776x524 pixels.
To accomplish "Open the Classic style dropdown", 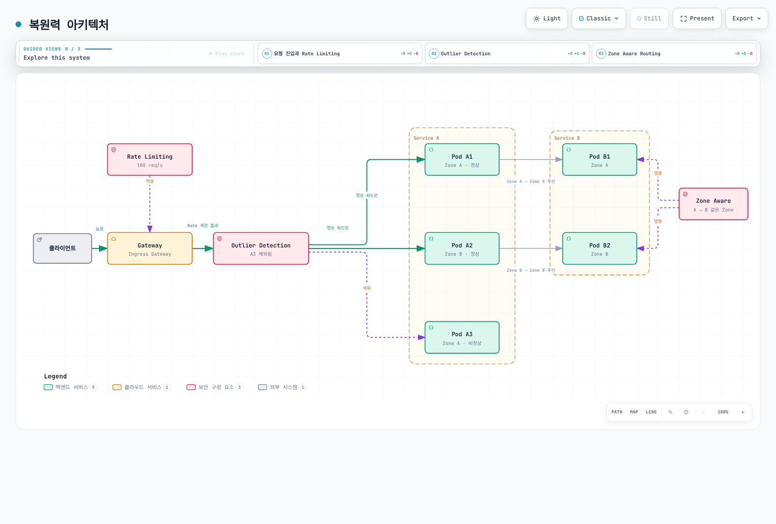I will pyautogui.click(x=598, y=18).
